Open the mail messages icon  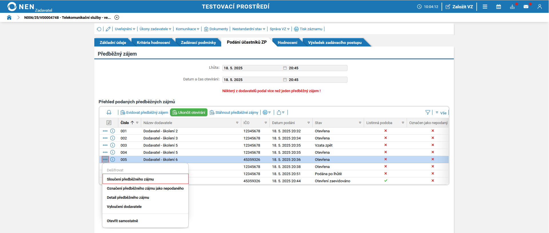(526, 7)
